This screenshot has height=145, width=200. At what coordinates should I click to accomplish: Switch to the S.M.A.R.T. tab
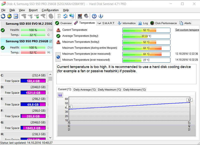(106, 23)
